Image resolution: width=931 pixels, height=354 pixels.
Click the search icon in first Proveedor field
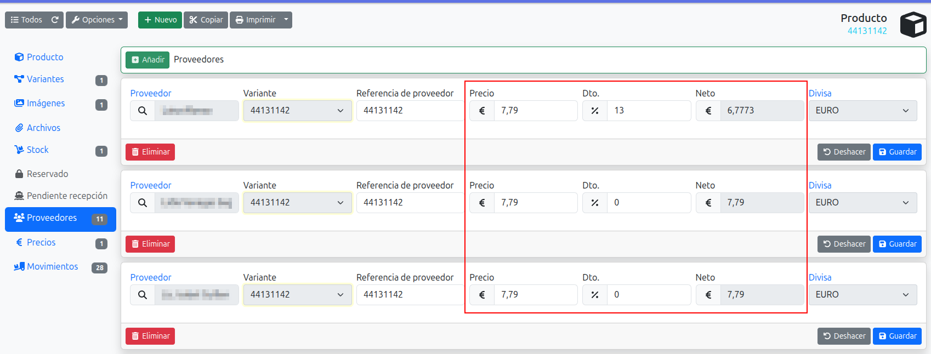143,111
